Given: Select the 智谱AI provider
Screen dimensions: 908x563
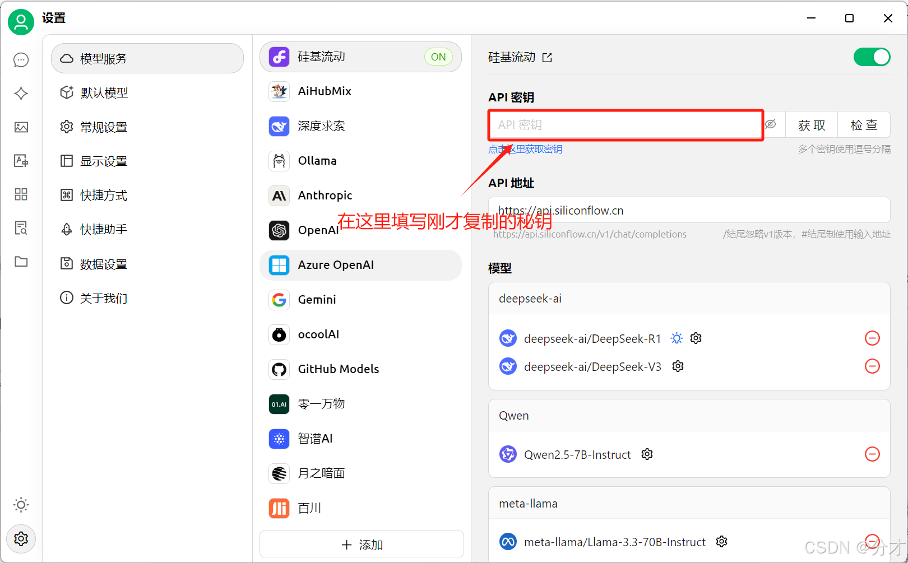Looking at the screenshot, I should (x=360, y=439).
